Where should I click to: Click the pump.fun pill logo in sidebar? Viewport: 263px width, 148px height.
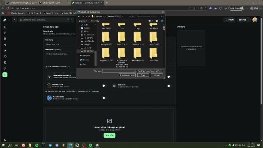[5, 20]
